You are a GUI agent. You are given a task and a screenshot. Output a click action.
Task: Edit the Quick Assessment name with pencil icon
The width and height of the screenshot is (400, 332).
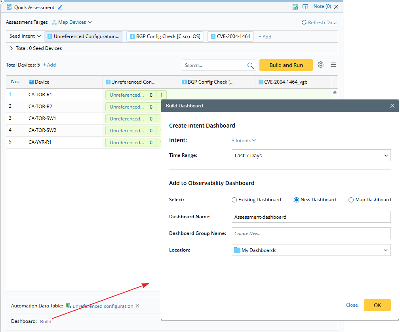[x=60, y=8]
